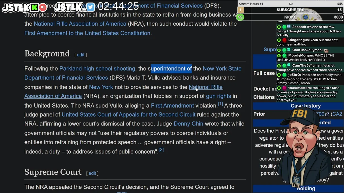
Task: Click the Kick platform icon beside MoodyMorgan
Action: click(x=279, y=56)
